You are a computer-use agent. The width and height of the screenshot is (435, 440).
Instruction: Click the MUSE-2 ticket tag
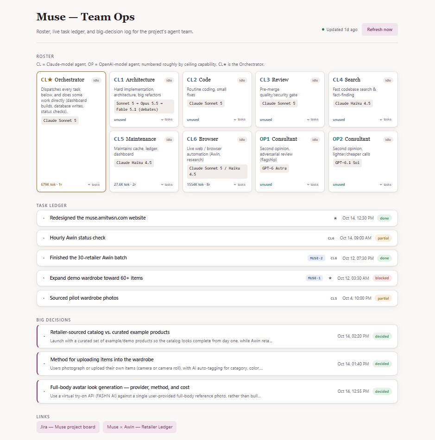click(x=316, y=258)
